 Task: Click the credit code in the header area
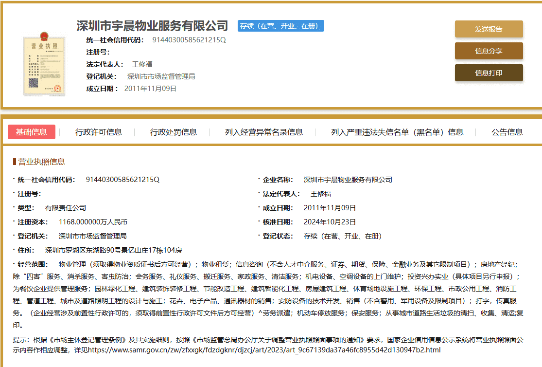pos(189,40)
